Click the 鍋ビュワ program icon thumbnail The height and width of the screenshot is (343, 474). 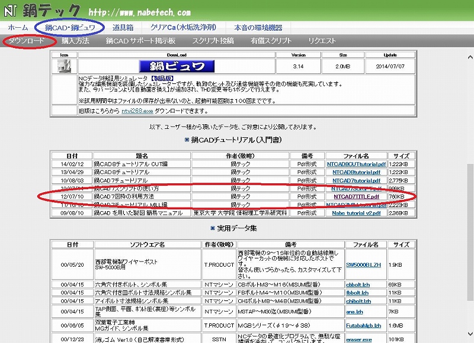(x=65, y=66)
